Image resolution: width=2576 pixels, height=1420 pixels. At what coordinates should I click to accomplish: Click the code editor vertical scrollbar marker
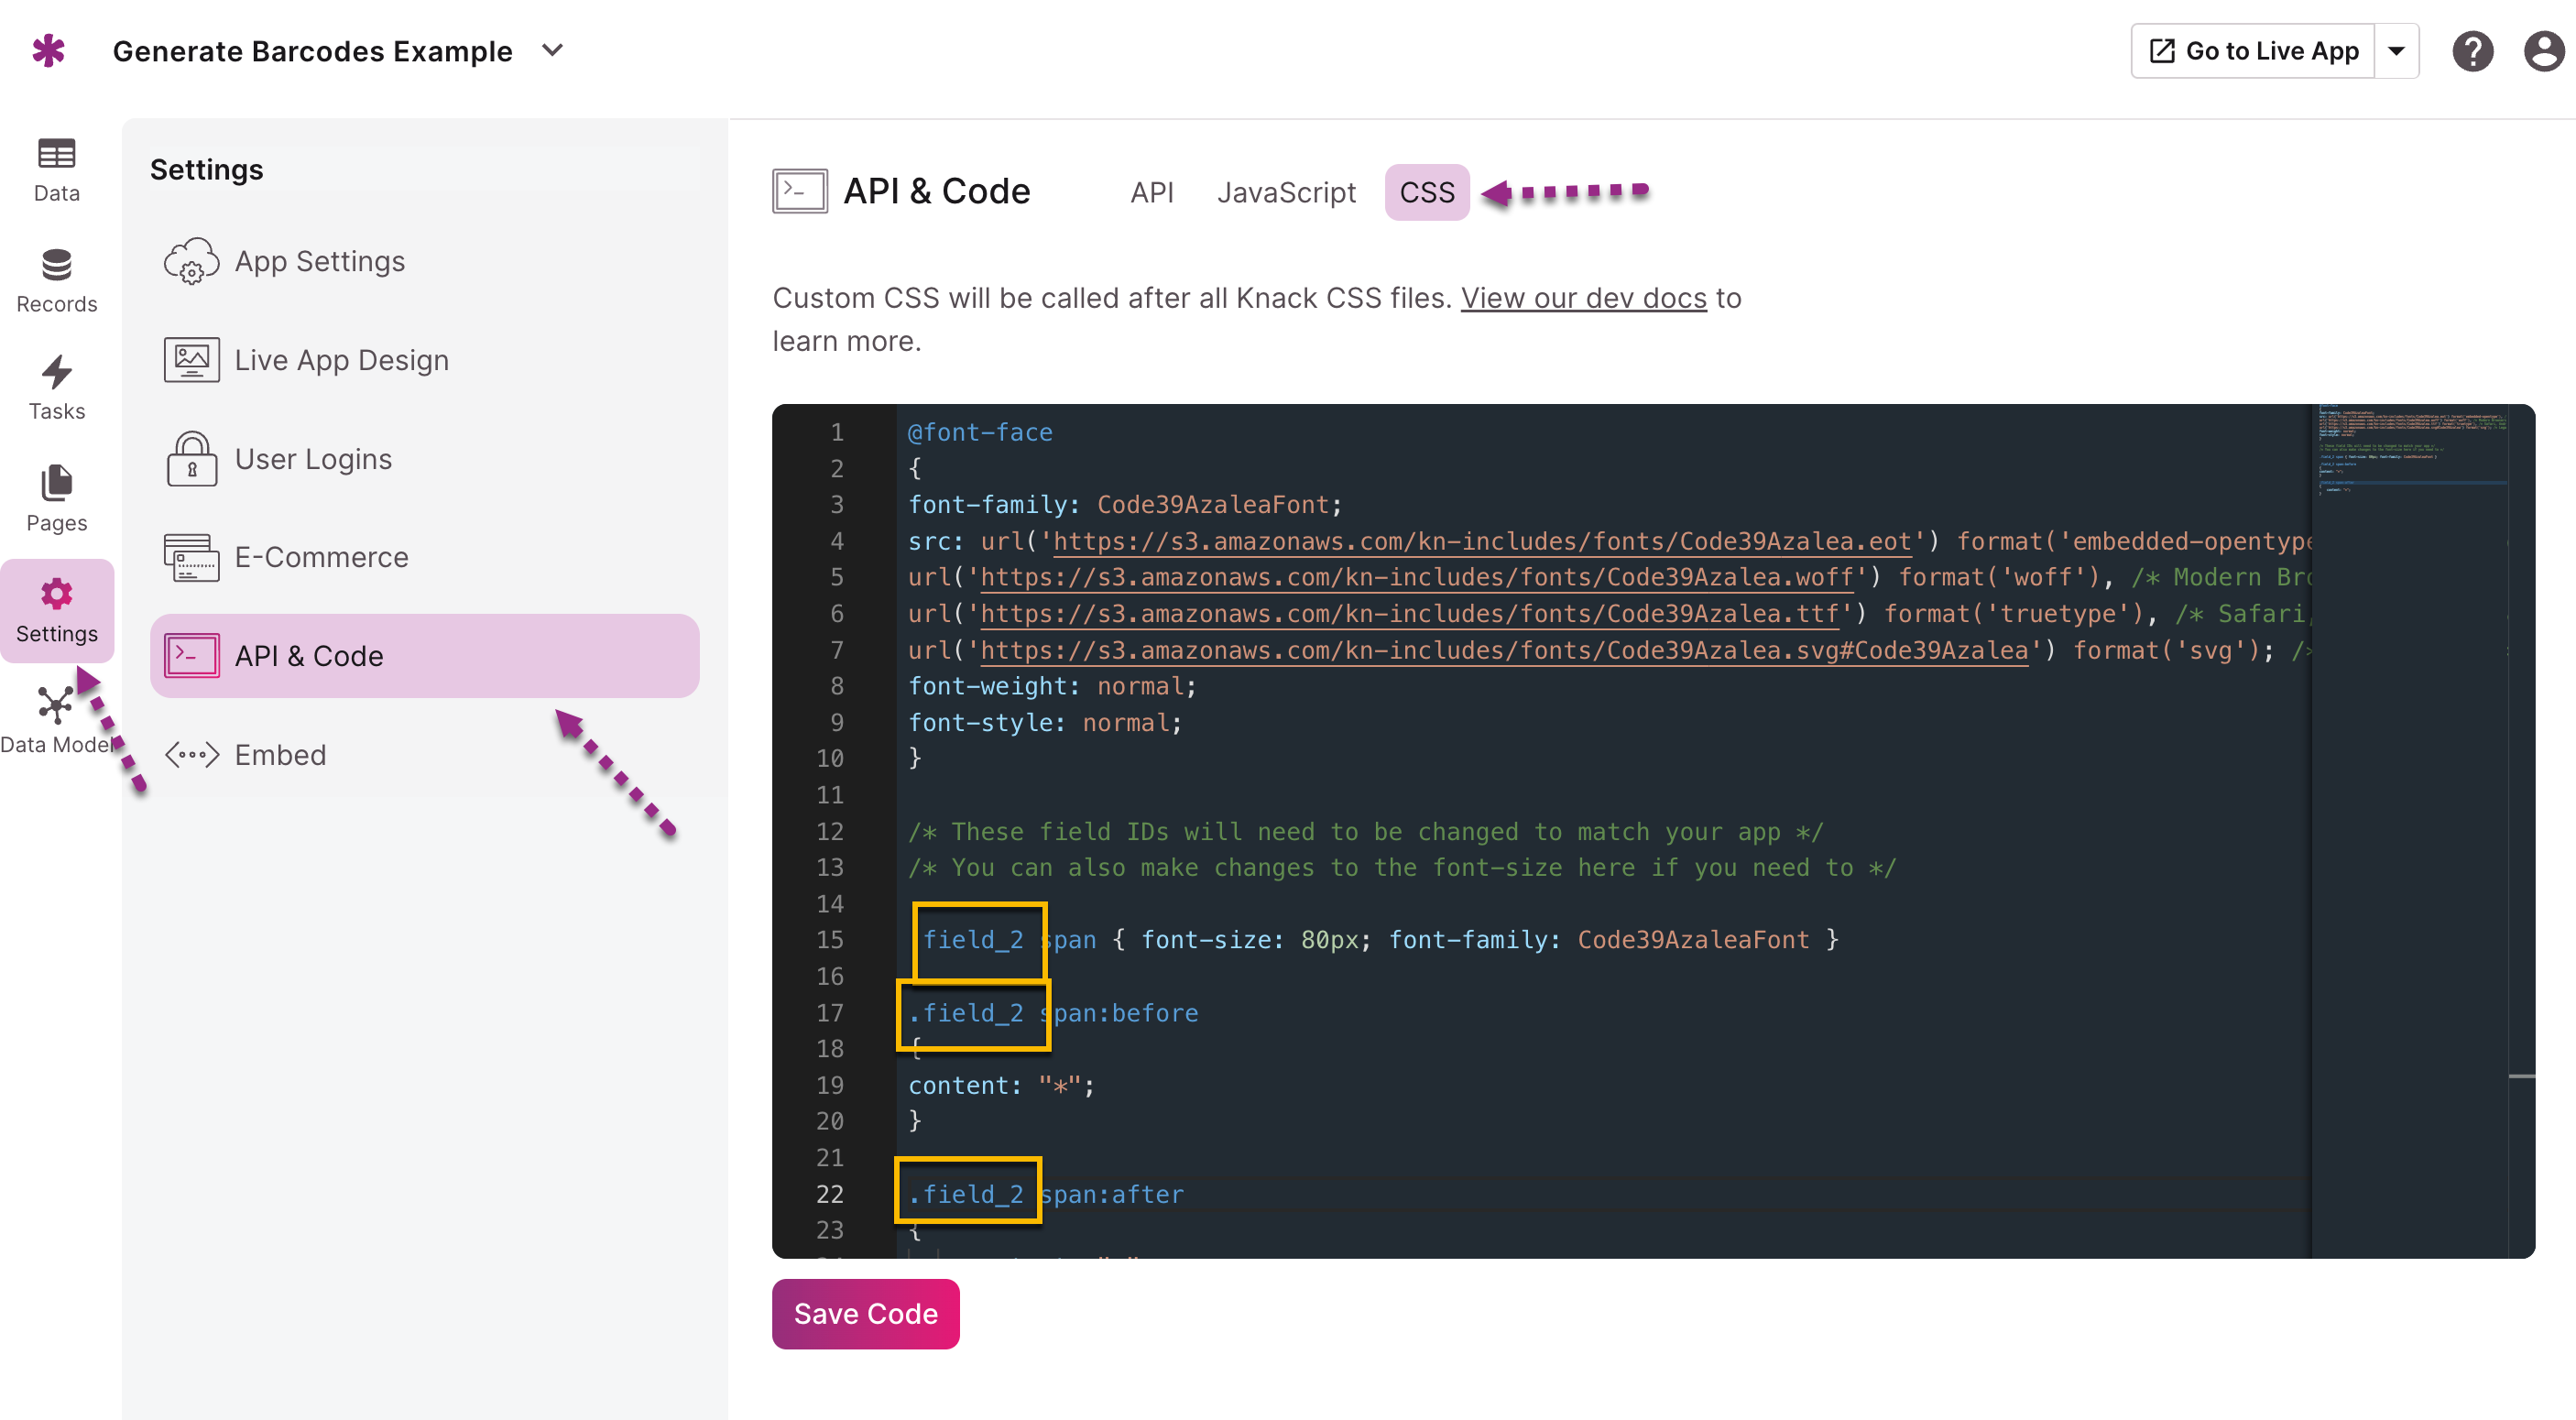[x=2521, y=1076]
